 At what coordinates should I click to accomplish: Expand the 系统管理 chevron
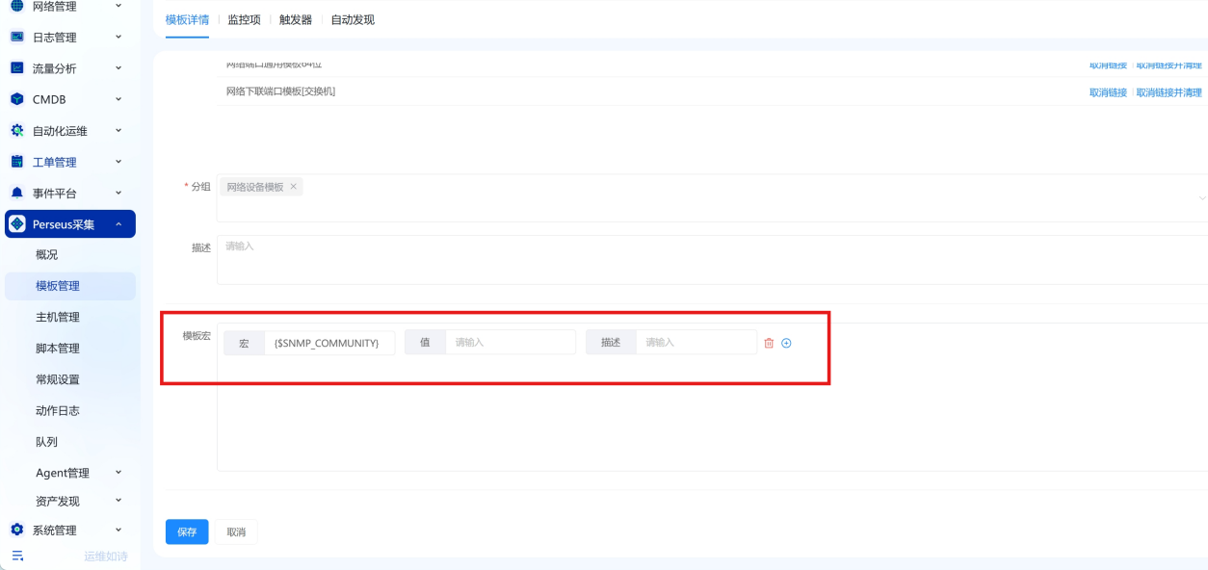point(118,530)
